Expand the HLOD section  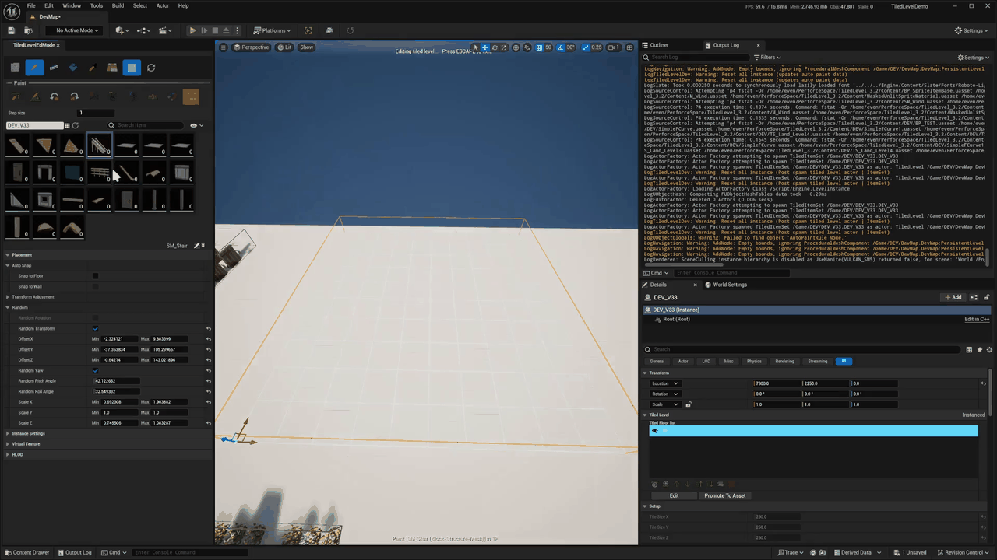tap(8, 454)
